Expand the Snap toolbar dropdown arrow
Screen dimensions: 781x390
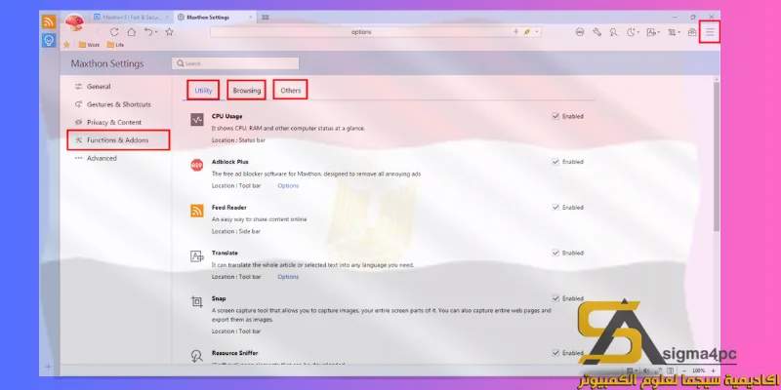coord(679,33)
